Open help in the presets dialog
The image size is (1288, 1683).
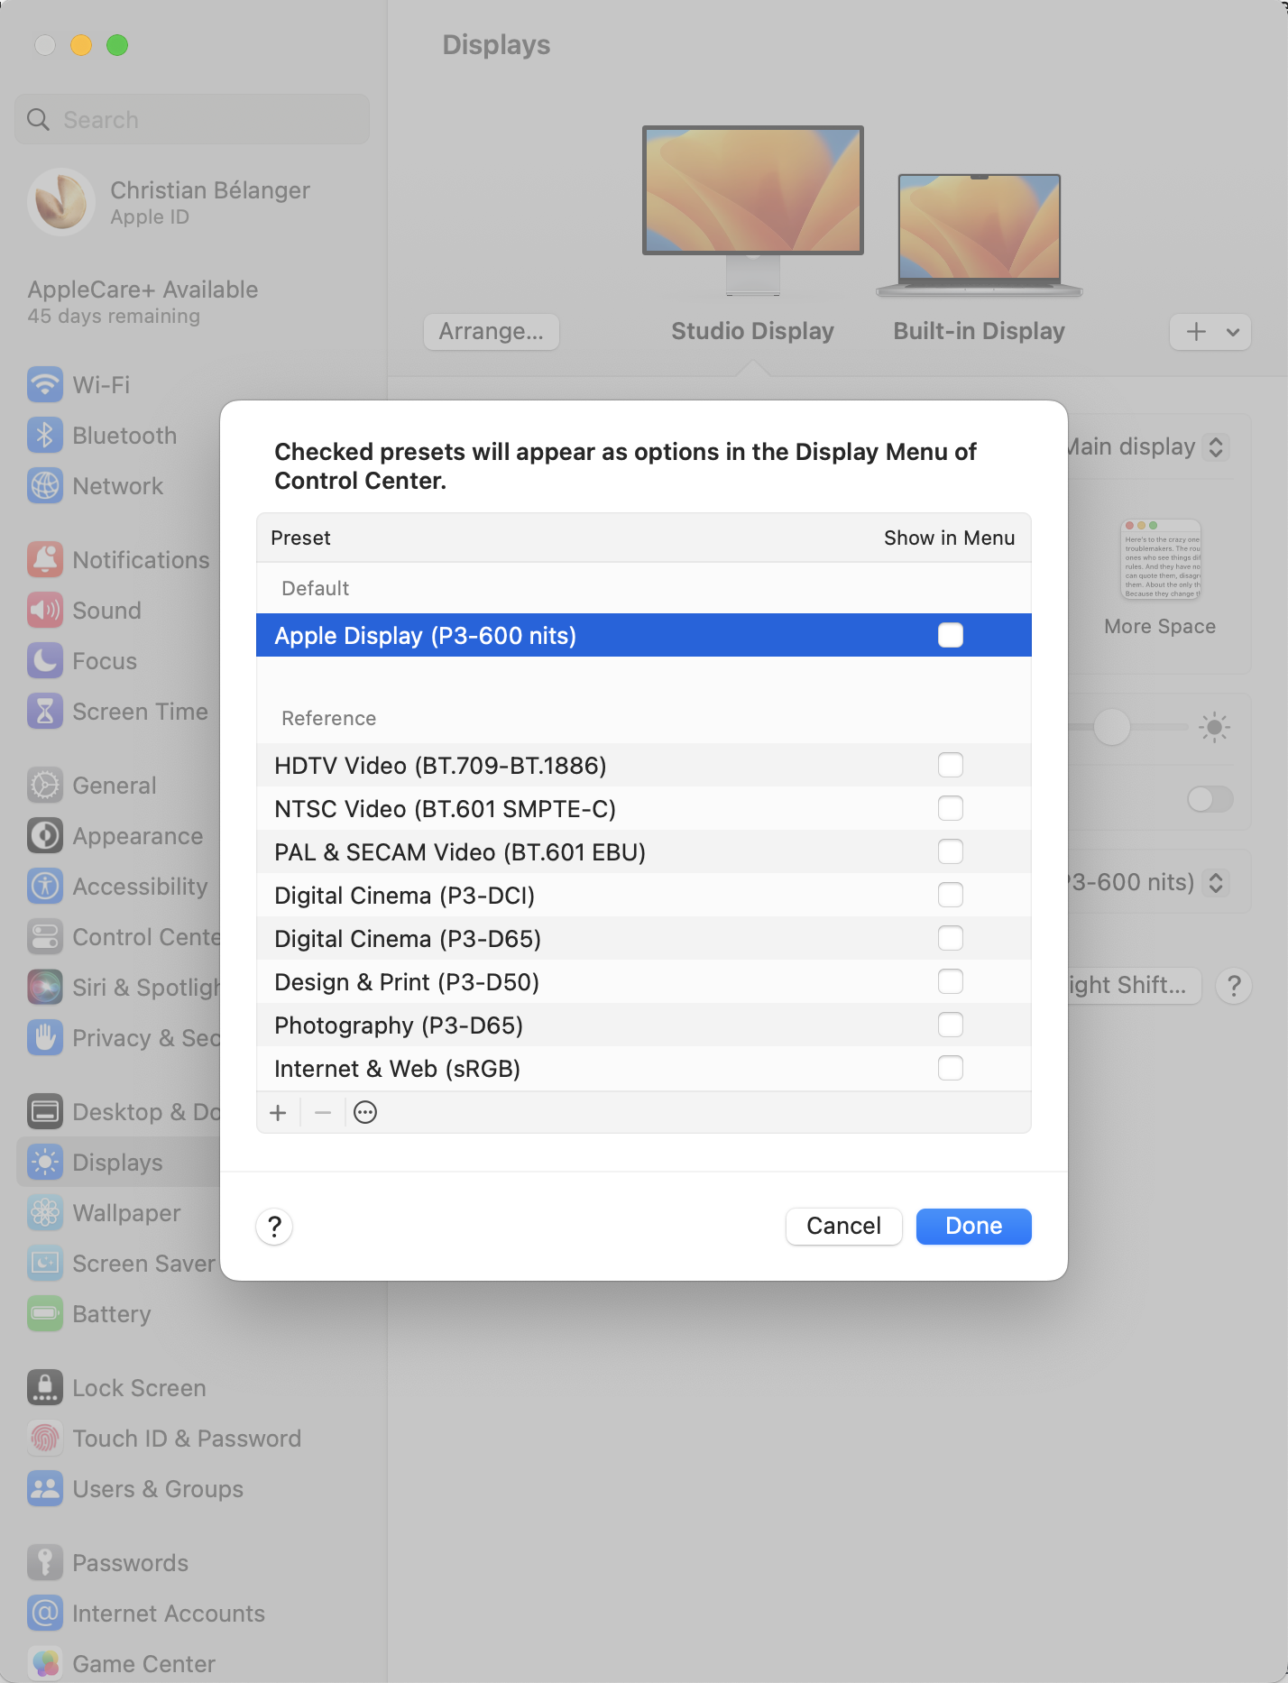click(275, 1227)
